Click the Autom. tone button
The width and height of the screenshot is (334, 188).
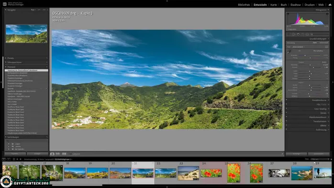click(324, 62)
